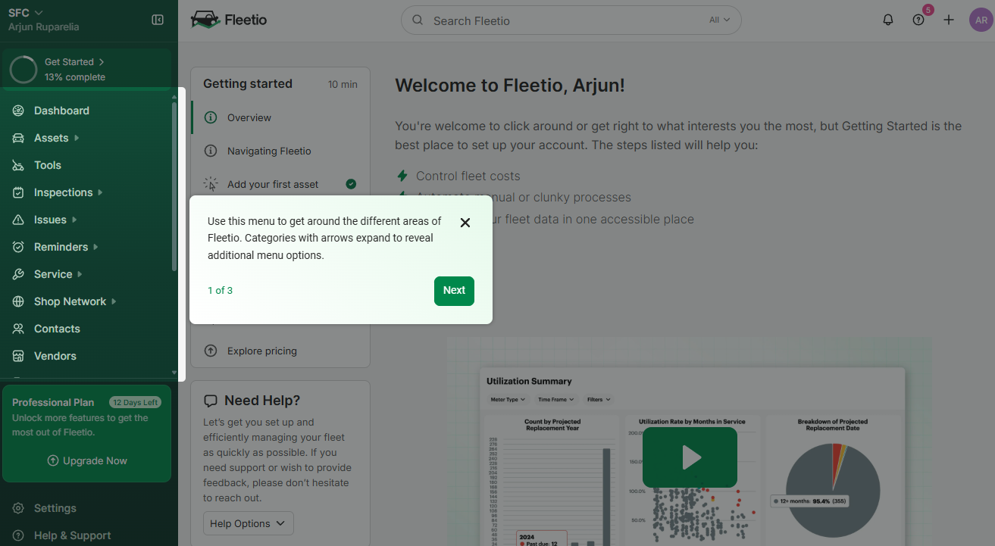The image size is (995, 546).
Task: Open the Help Options dropdown
Action: coord(248,523)
